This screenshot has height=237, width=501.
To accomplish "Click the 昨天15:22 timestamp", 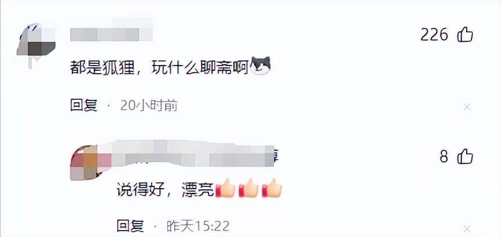I will tap(198, 226).
